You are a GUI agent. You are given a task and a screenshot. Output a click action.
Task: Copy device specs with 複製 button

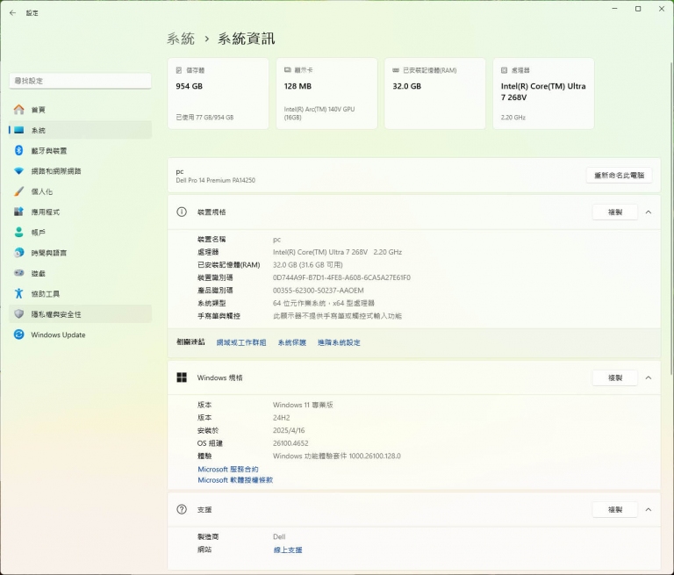[615, 212]
